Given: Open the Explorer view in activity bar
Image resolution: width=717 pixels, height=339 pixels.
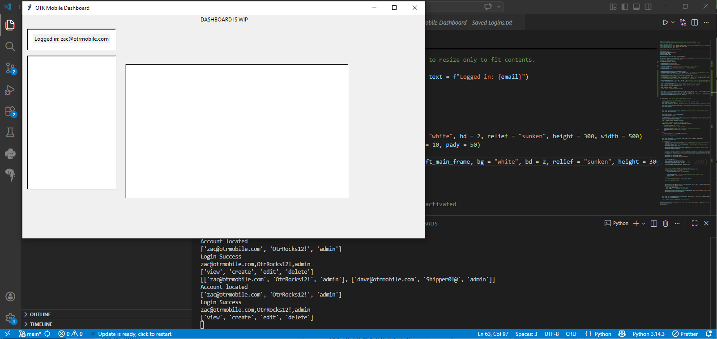Looking at the screenshot, I should click(10, 25).
